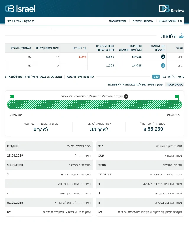Click the balance value 14,945
This screenshot has width=189, height=228.
click(x=137, y=66)
